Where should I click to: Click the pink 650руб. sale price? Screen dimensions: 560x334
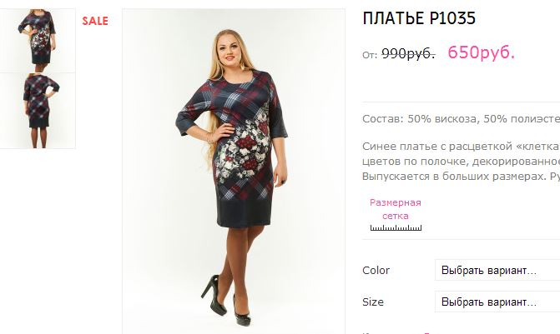point(481,52)
